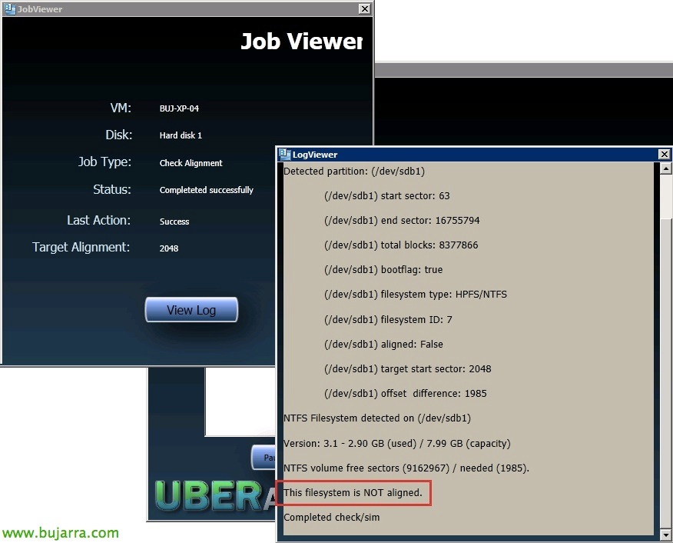Screen dimensions: 673x543
Task: Click the LogViewer title bar text
Action: tap(315, 155)
